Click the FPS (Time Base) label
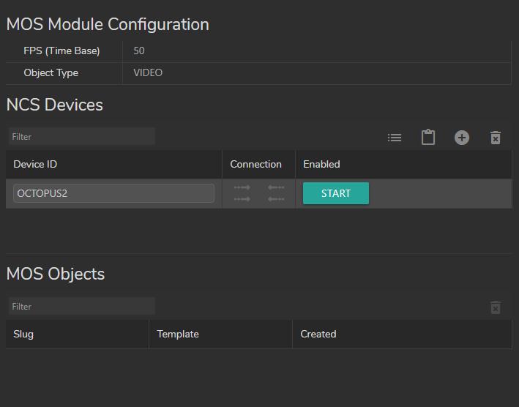519x407 pixels. click(61, 51)
